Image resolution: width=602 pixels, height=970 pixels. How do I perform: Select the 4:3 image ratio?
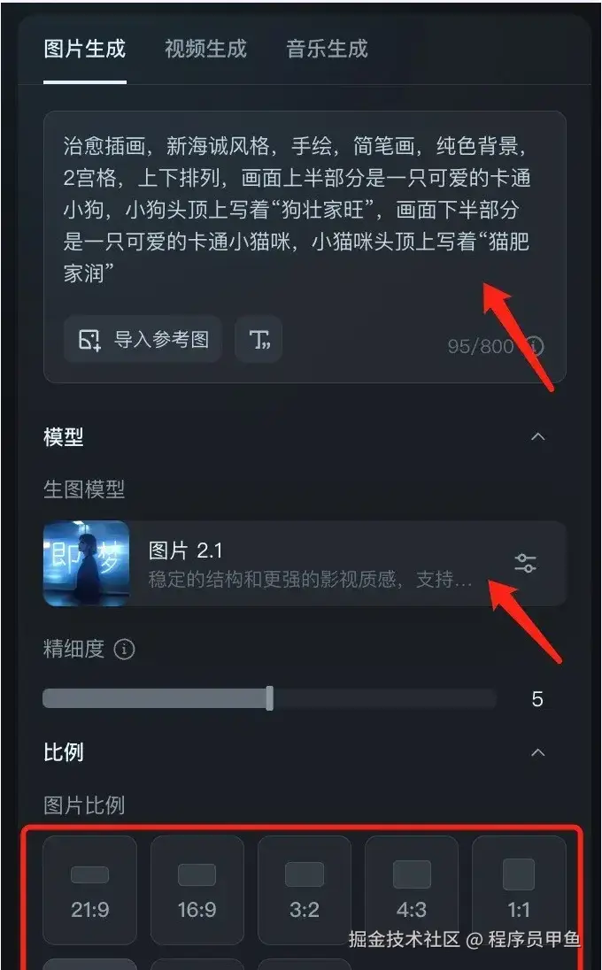click(412, 890)
